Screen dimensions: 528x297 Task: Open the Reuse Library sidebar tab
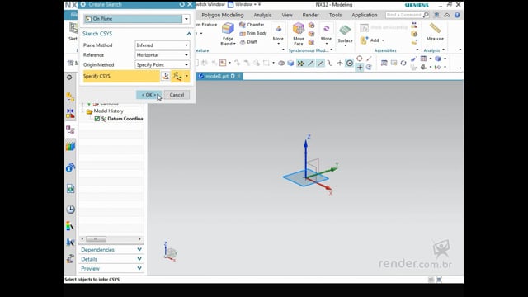[70, 146]
